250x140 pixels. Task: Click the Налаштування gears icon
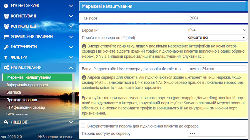[x=6, y=67]
